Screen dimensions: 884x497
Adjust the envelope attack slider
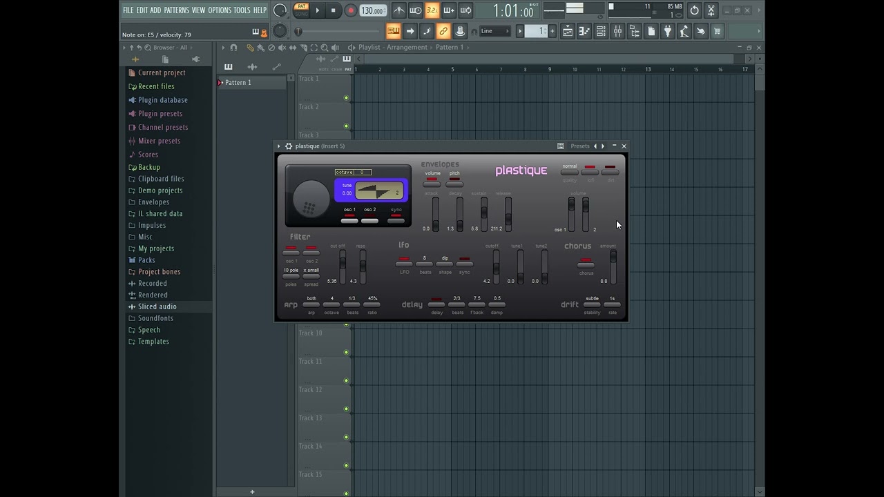[435, 214]
